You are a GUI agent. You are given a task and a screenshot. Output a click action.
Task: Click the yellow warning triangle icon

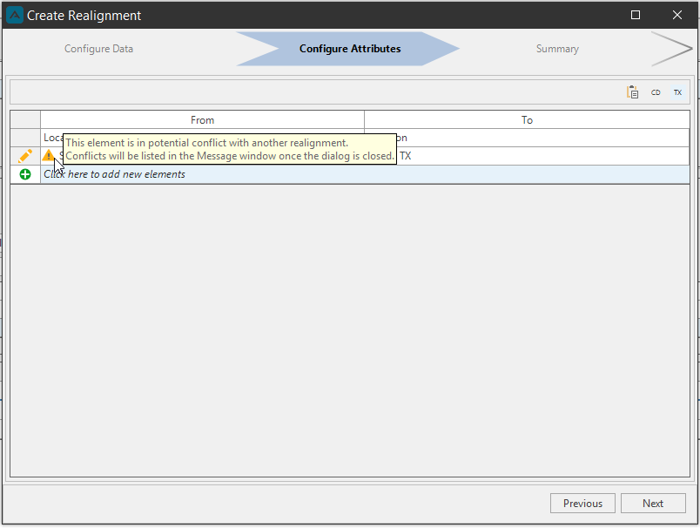[x=48, y=155]
